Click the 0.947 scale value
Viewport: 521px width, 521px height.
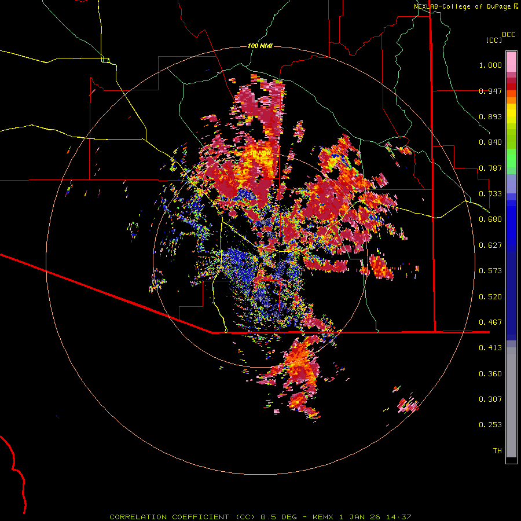(x=490, y=91)
